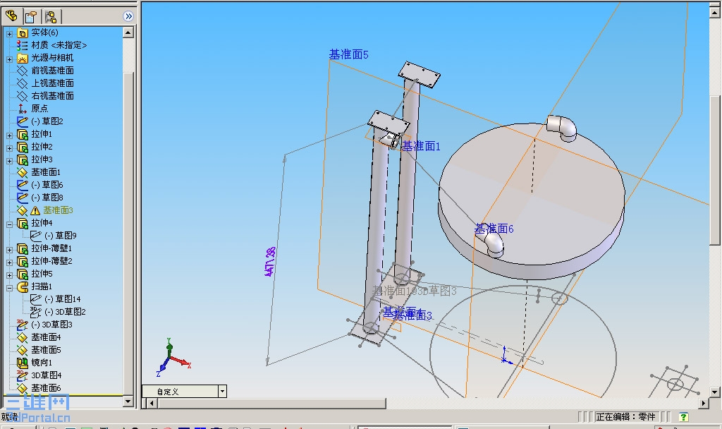Screen dimensions: 722x429
Task: Select the (-) 草图8 sketch icon
Action: [x=22, y=198]
